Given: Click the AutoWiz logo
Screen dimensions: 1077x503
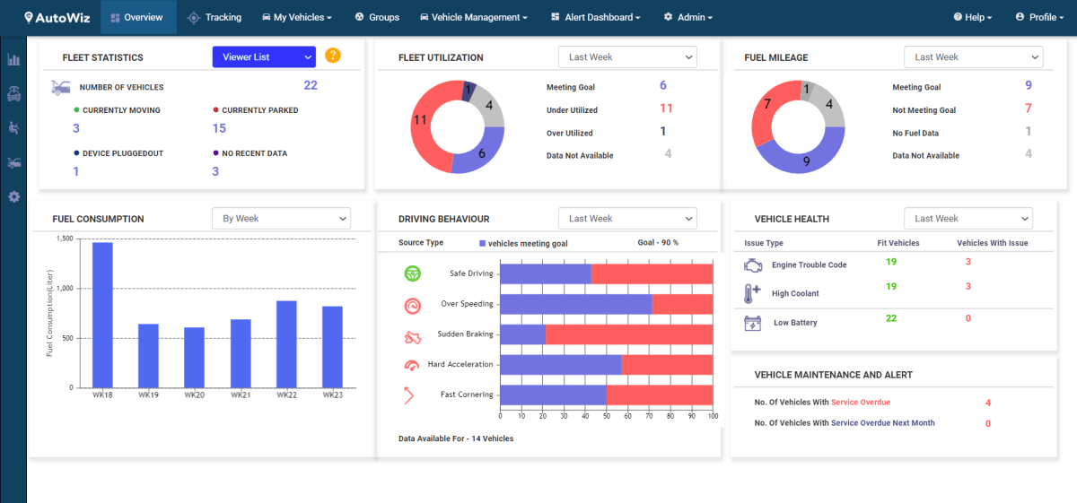Looking at the screenshot, I should pos(56,17).
